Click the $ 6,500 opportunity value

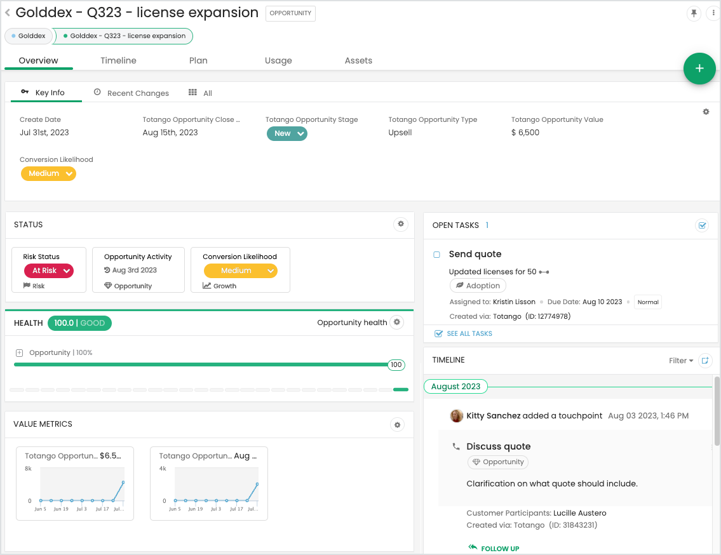click(x=525, y=133)
